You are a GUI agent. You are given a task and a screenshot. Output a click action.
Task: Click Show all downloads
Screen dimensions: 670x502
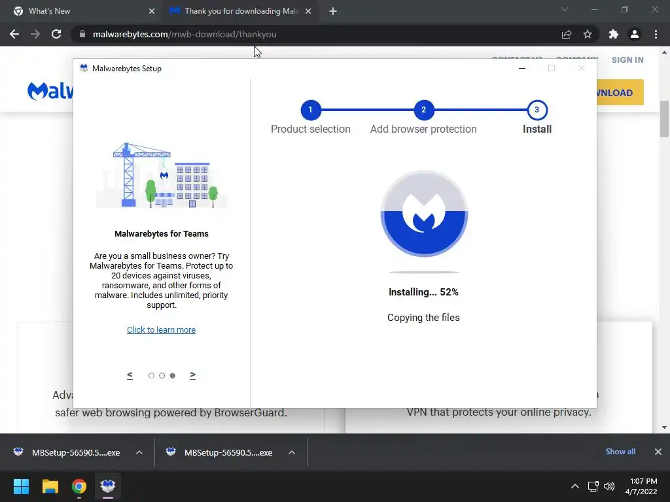(x=620, y=452)
